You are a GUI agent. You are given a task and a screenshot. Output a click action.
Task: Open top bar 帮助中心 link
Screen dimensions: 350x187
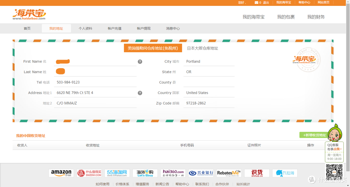pos(304,3)
